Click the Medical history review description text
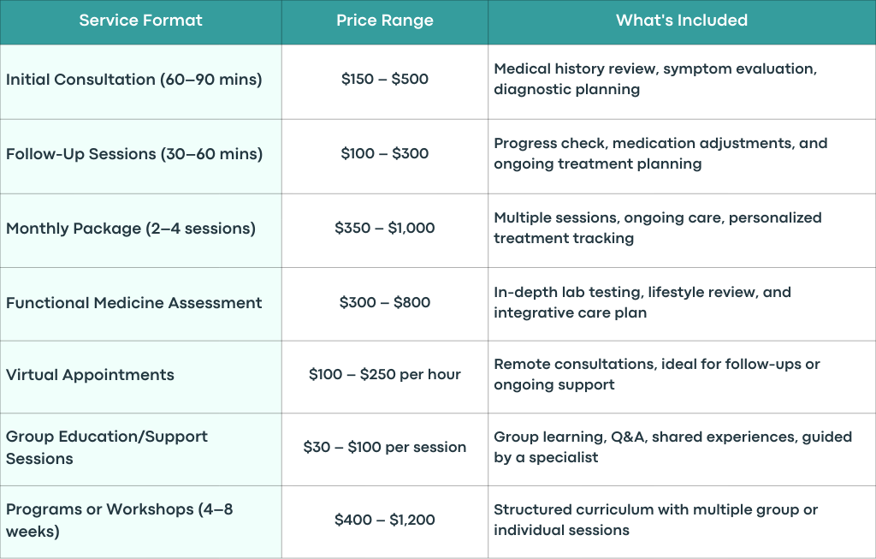876x559 pixels. click(x=654, y=79)
